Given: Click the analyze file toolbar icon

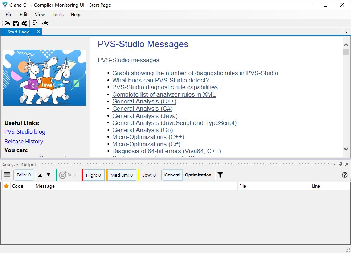Looking at the screenshot, I should coord(35,23).
